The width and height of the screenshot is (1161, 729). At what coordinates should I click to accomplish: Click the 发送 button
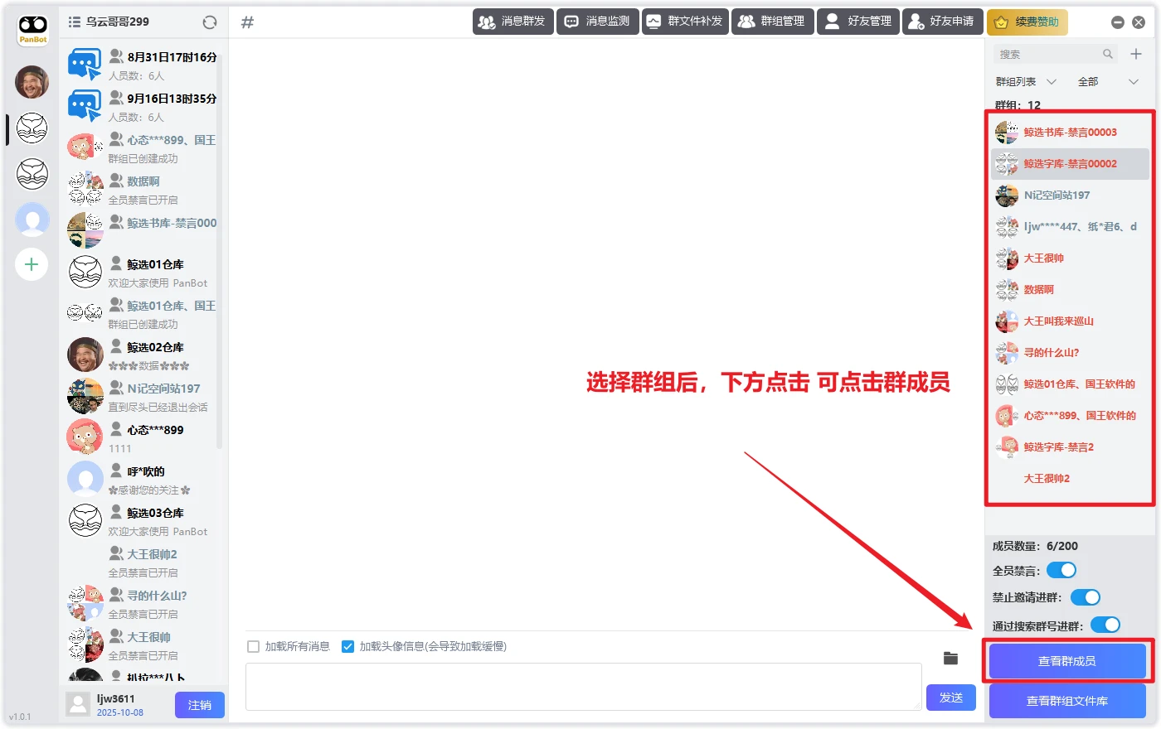950,698
